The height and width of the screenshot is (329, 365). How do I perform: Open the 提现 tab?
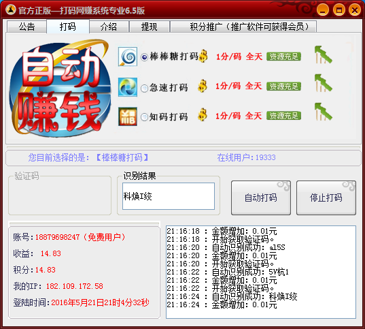150,27
